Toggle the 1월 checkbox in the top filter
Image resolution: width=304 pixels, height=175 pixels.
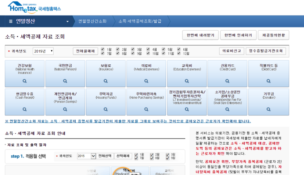[x=103, y=49]
